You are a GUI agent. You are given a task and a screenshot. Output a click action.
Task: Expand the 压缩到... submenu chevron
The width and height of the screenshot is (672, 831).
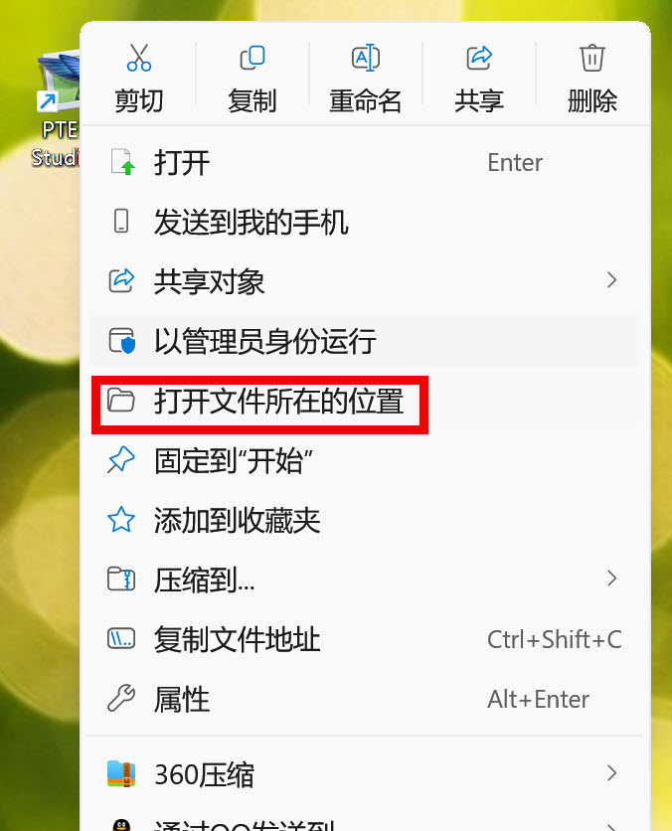click(x=612, y=579)
